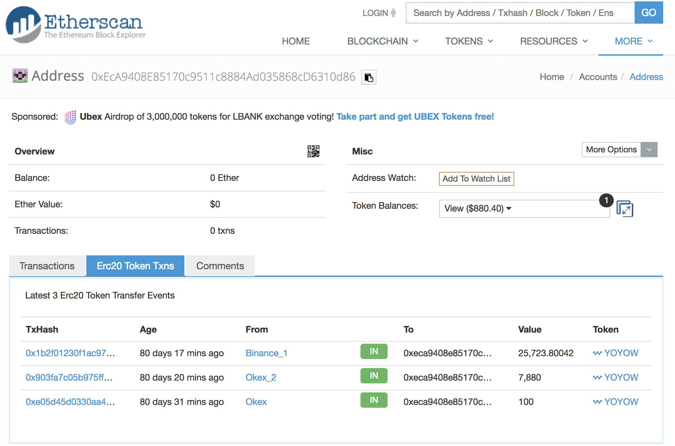The image size is (675, 446).
Task: Open the Okex_2 sender link
Action: [x=261, y=377]
